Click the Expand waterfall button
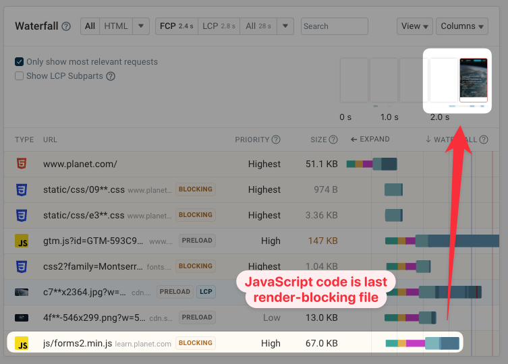Viewport: 508px width, 364px height. tap(370, 140)
